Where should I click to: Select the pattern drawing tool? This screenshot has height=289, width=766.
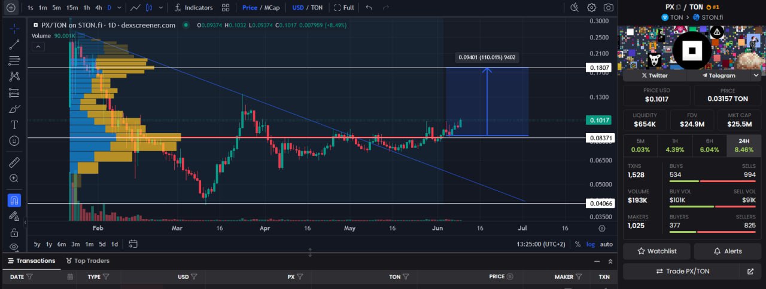(14, 76)
